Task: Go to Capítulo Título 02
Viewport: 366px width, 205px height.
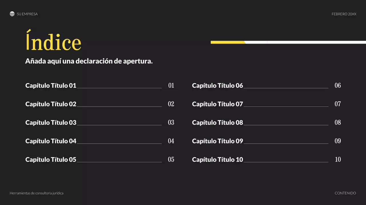Action: [51, 104]
